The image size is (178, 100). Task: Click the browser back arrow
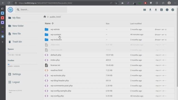pyautogui.click(x=3, y=3)
